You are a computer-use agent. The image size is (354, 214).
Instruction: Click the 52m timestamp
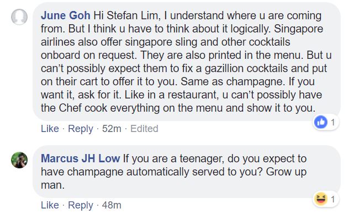point(112,129)
